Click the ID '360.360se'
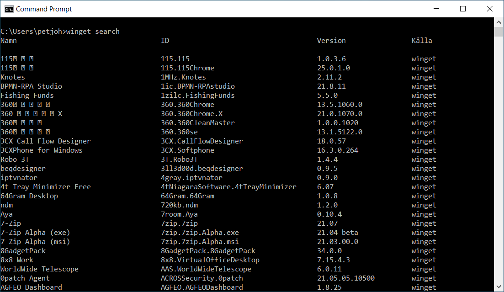504x292 pixels. 180,132
